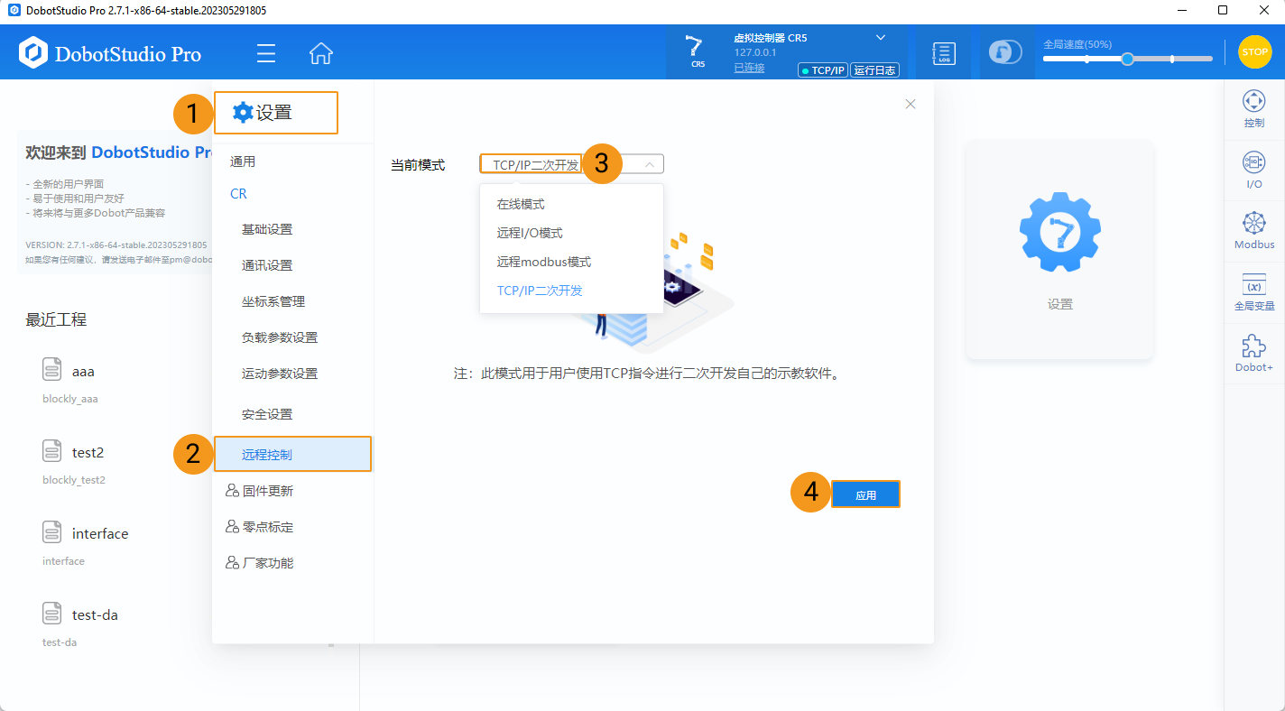
Task: Choose the remote modbus mode option
Action: 543,262
